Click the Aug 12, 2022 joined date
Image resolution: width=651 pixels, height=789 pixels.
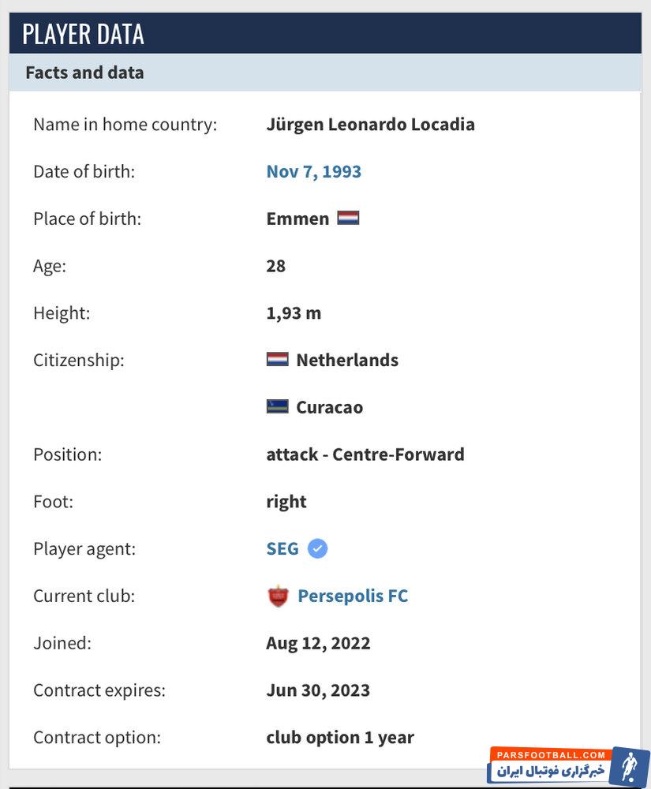coord(318,643)
